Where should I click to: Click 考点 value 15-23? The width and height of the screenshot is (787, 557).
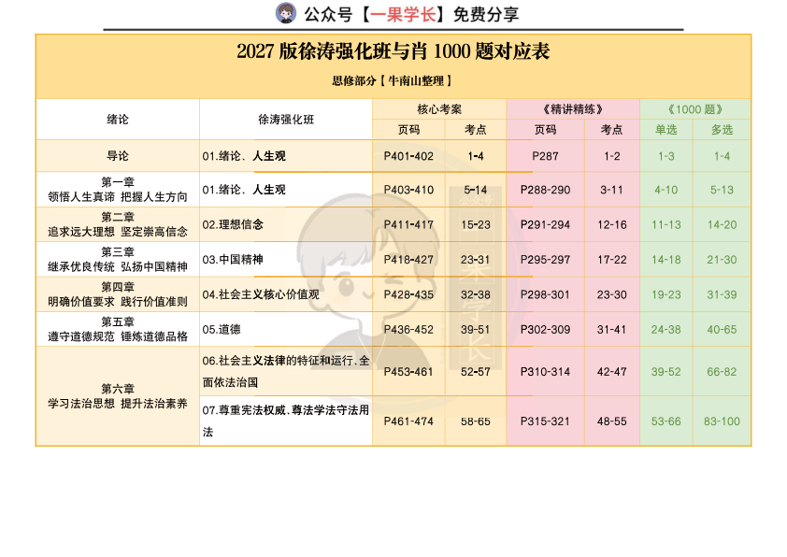click(x=476, y=225)
